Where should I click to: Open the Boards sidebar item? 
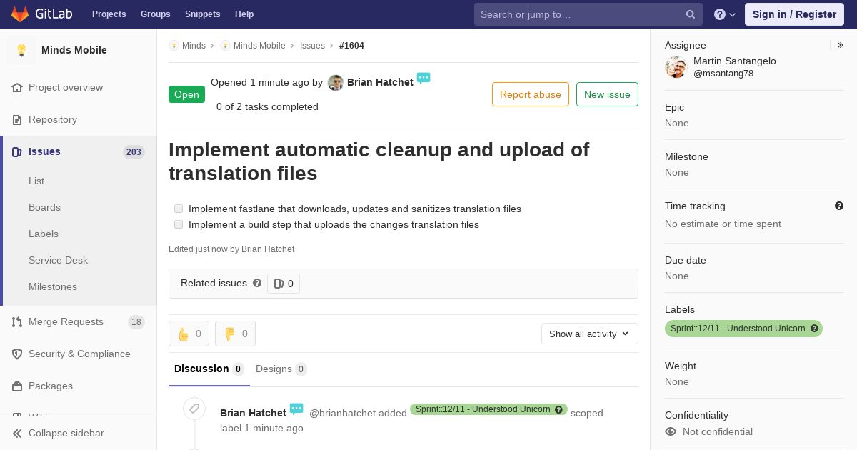(x=44, y=207)
